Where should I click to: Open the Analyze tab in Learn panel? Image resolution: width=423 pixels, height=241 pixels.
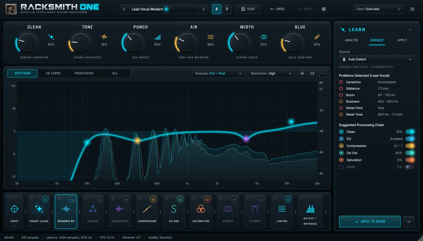coord(352,40)
